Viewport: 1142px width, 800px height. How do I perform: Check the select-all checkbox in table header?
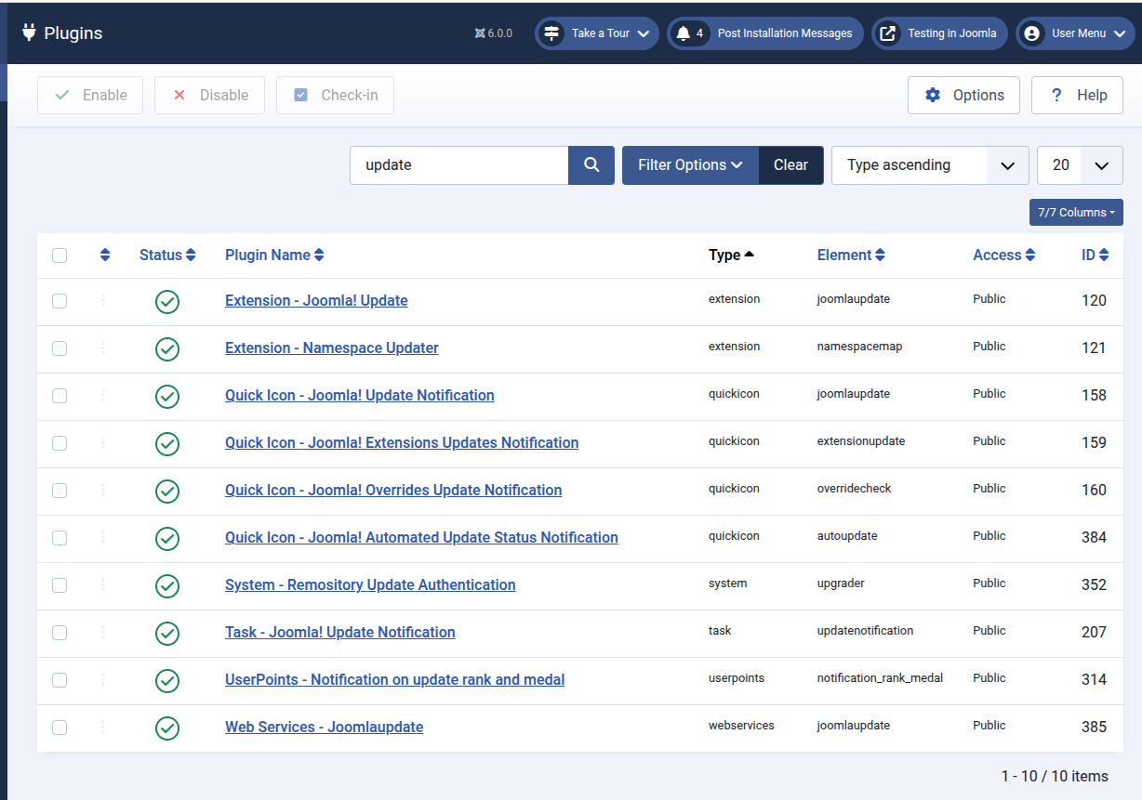tap(60, 256)
